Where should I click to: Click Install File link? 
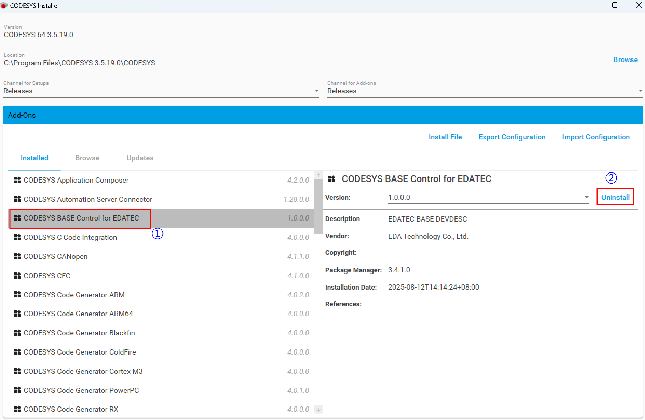point(445,137)
